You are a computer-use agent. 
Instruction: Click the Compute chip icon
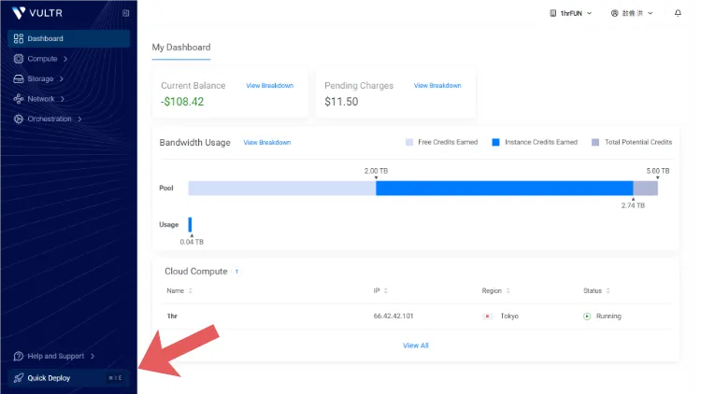click(19, 59)
